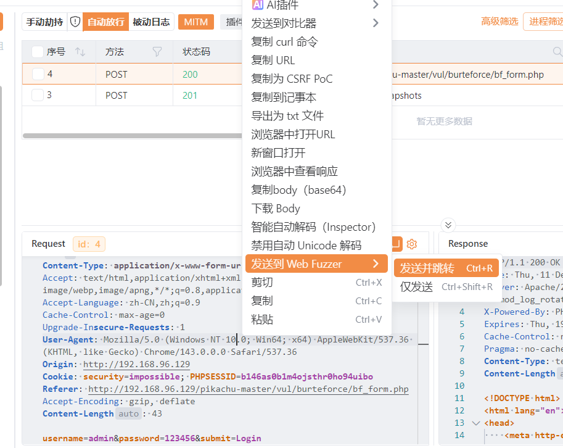Collapse the <head> node at line 13

(476, 423)
